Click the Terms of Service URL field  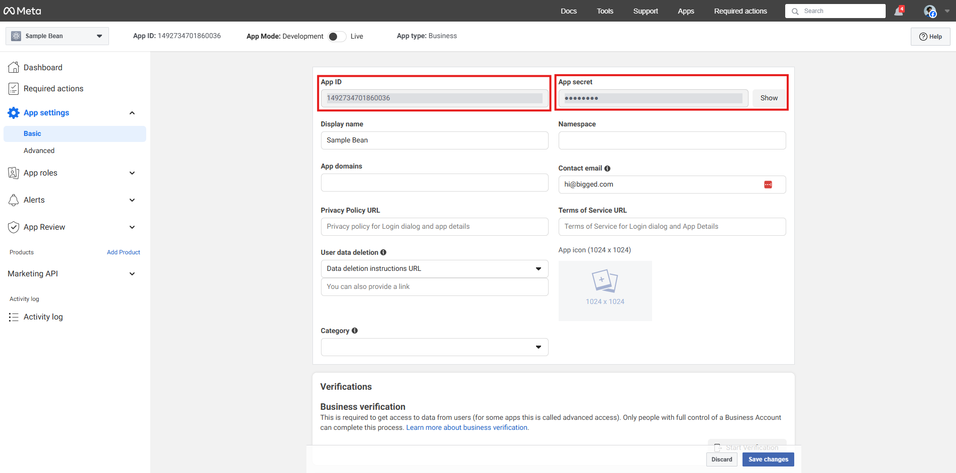tap(672, 227)
